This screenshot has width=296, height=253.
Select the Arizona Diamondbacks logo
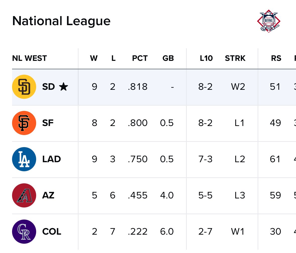click(24, 195)
